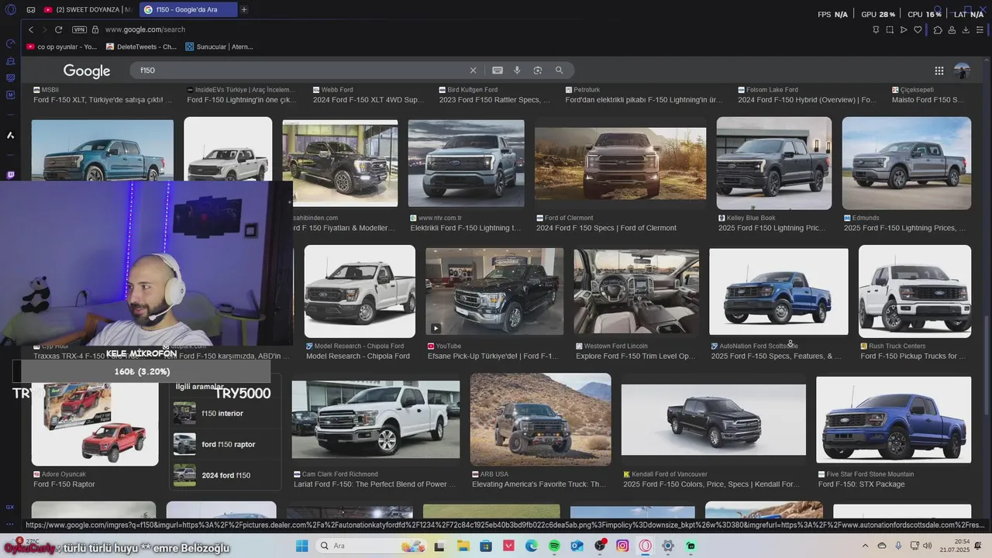Screen dimensions: 992x558
Task: Open the Ford of Clermont truck image
Action: point(620,163)
